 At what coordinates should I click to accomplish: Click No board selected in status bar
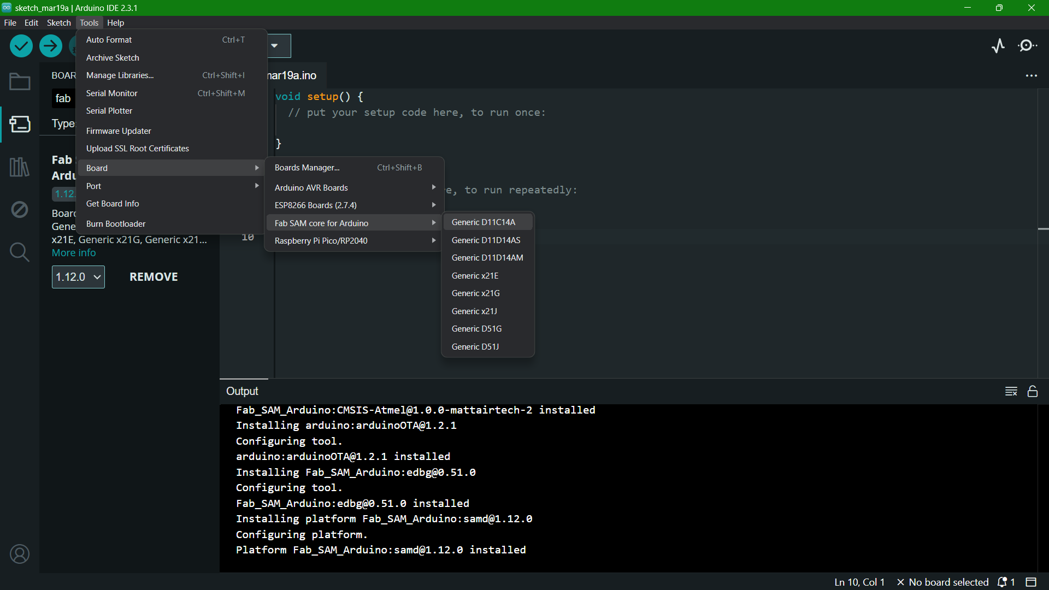tap(943, 582)
